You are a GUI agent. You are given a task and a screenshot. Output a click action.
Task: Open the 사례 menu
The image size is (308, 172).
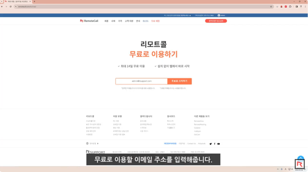point(113,21)
